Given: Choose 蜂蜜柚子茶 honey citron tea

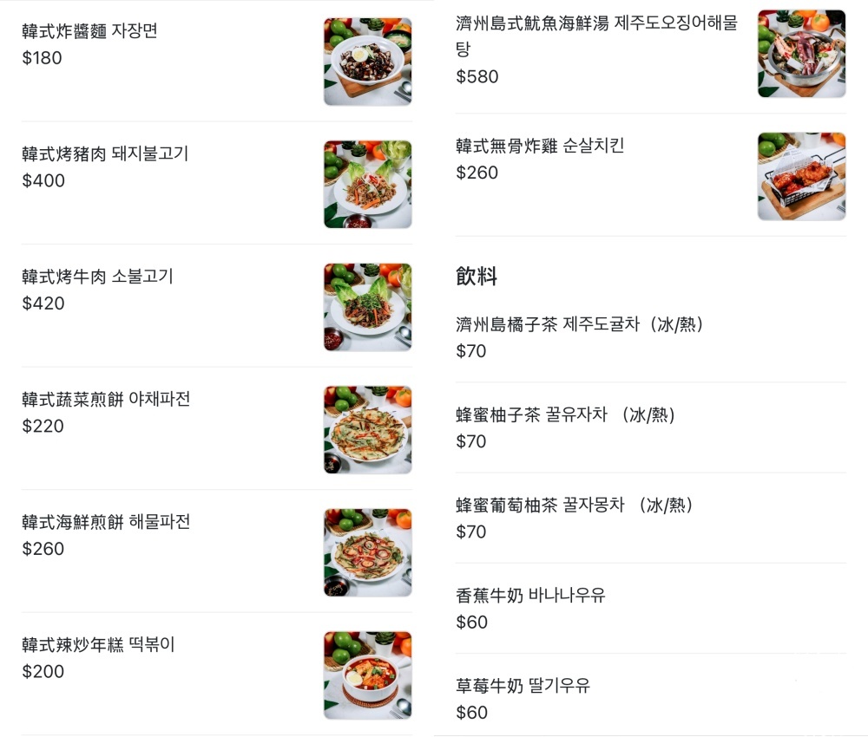Looking at the screenshot, I should point(565,414).
